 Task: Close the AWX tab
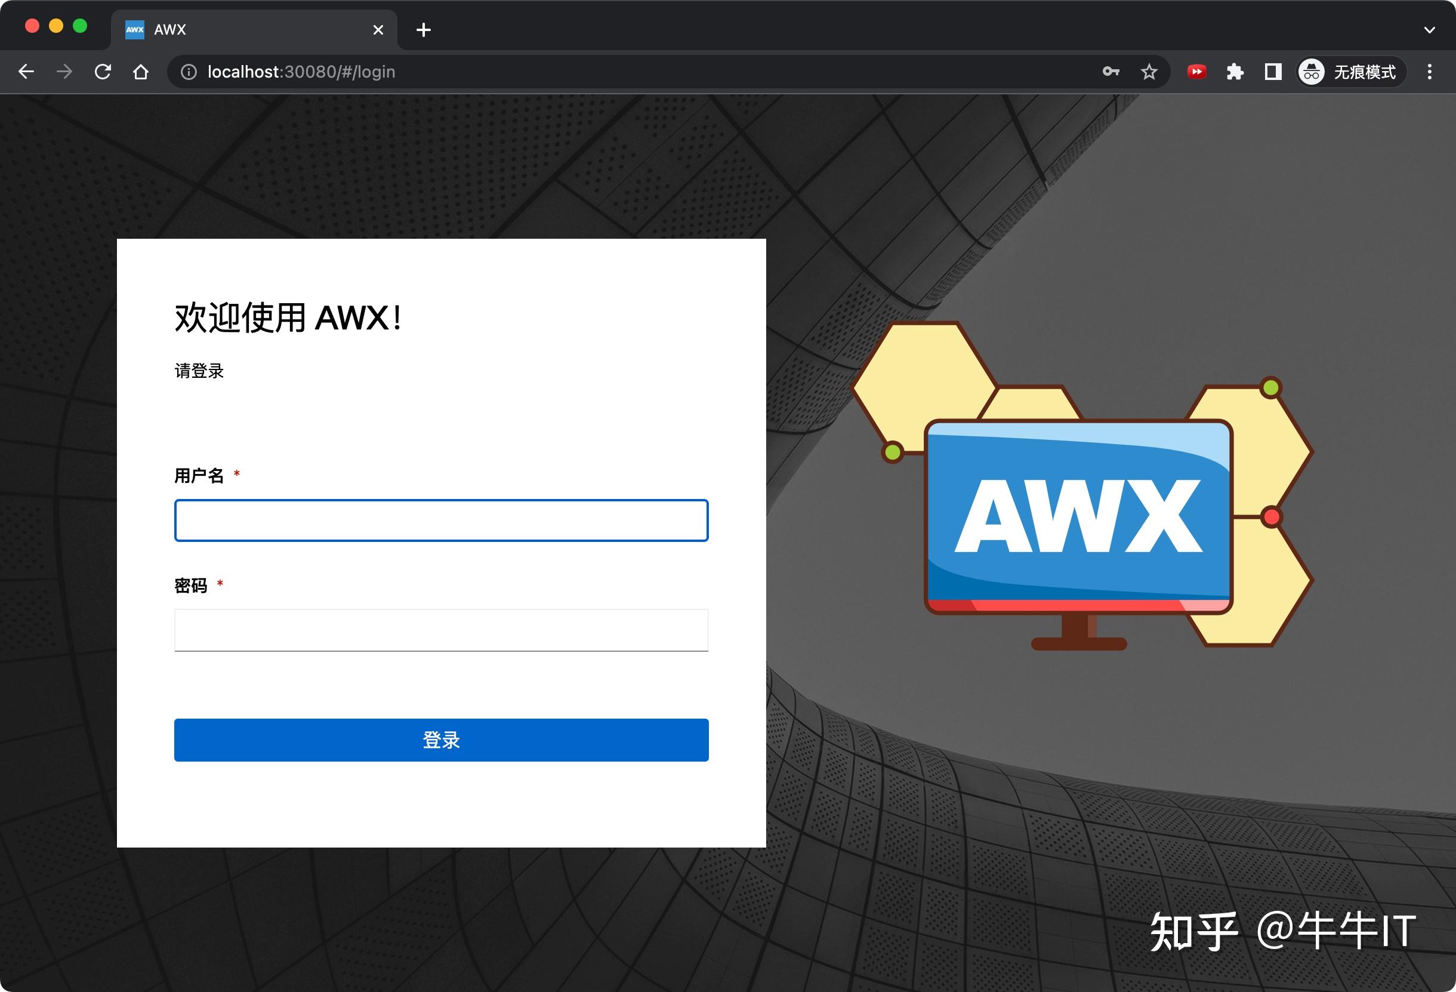point(378,29)
